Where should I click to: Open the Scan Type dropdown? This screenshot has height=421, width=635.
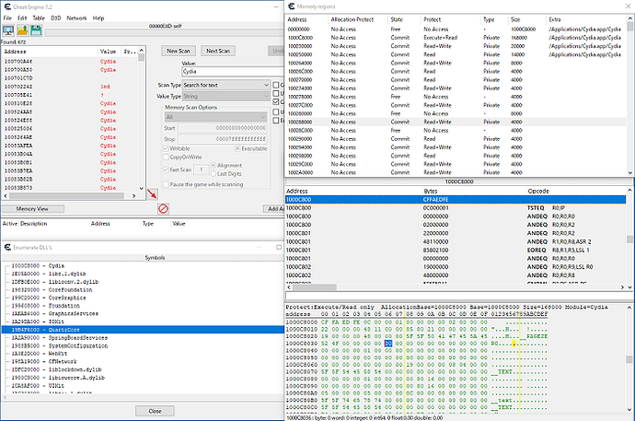click(x=226, y=85)
